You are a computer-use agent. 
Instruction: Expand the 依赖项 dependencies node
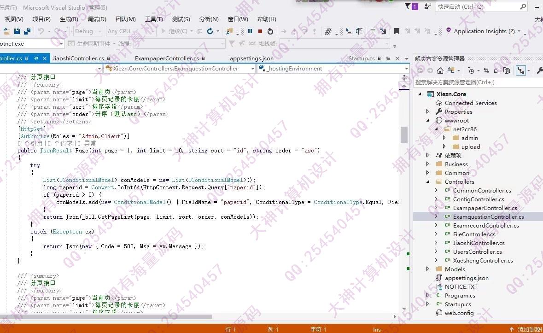click(x=428, y=155)
